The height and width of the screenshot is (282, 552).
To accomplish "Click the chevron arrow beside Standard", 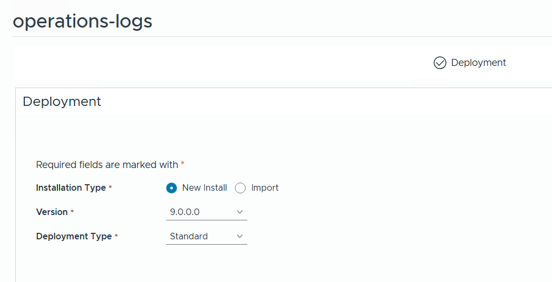I will [240, 237].
